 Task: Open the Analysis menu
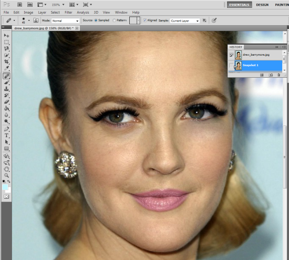pyautogui.click(x=82, y=13)
